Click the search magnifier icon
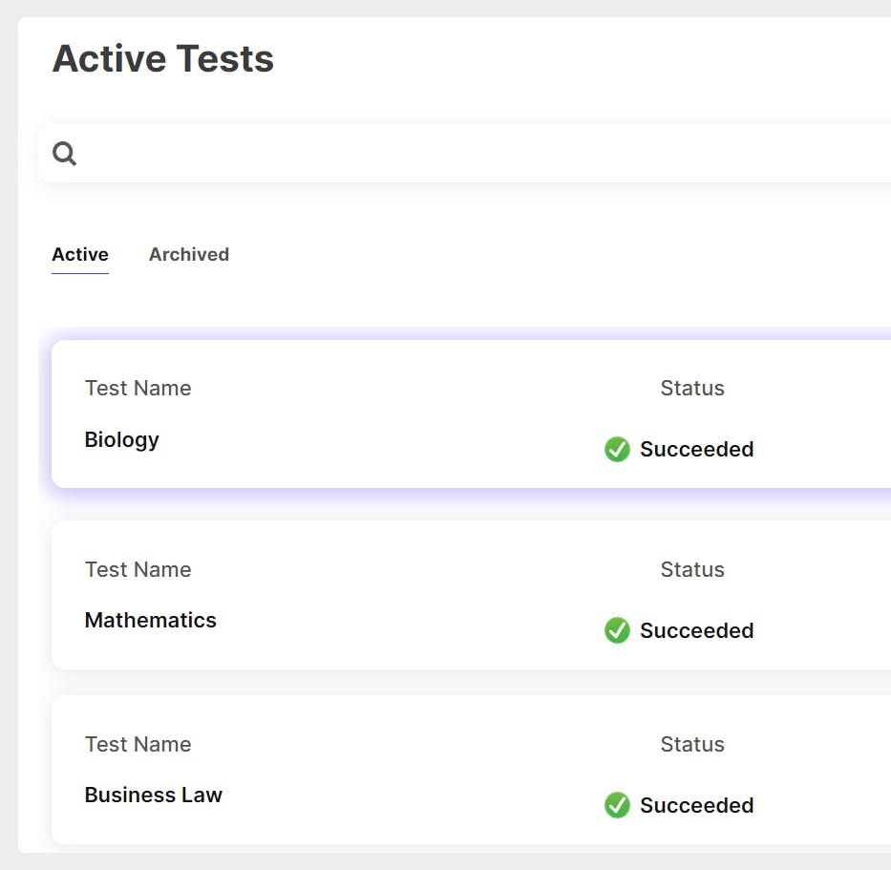 [64, 154]
